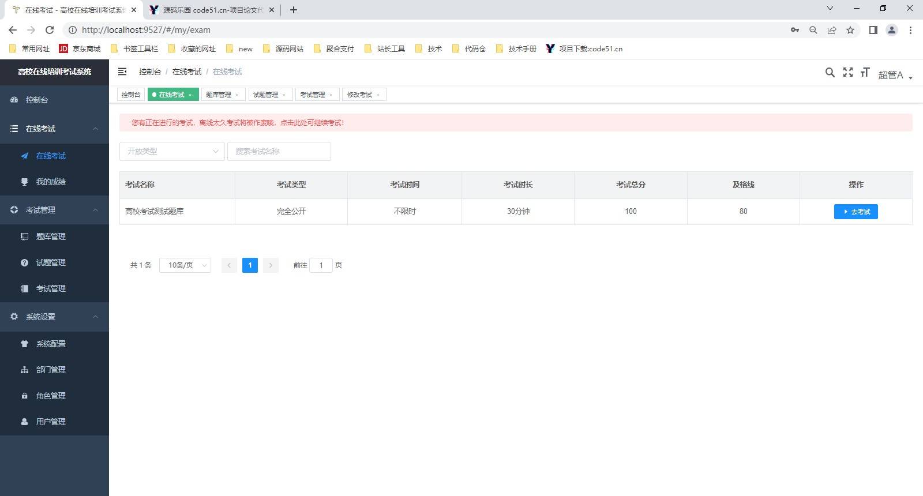Select page 1 in pagination
This screenshot has width=923, height=496.
pyautogui.click(x=250, y=265)
